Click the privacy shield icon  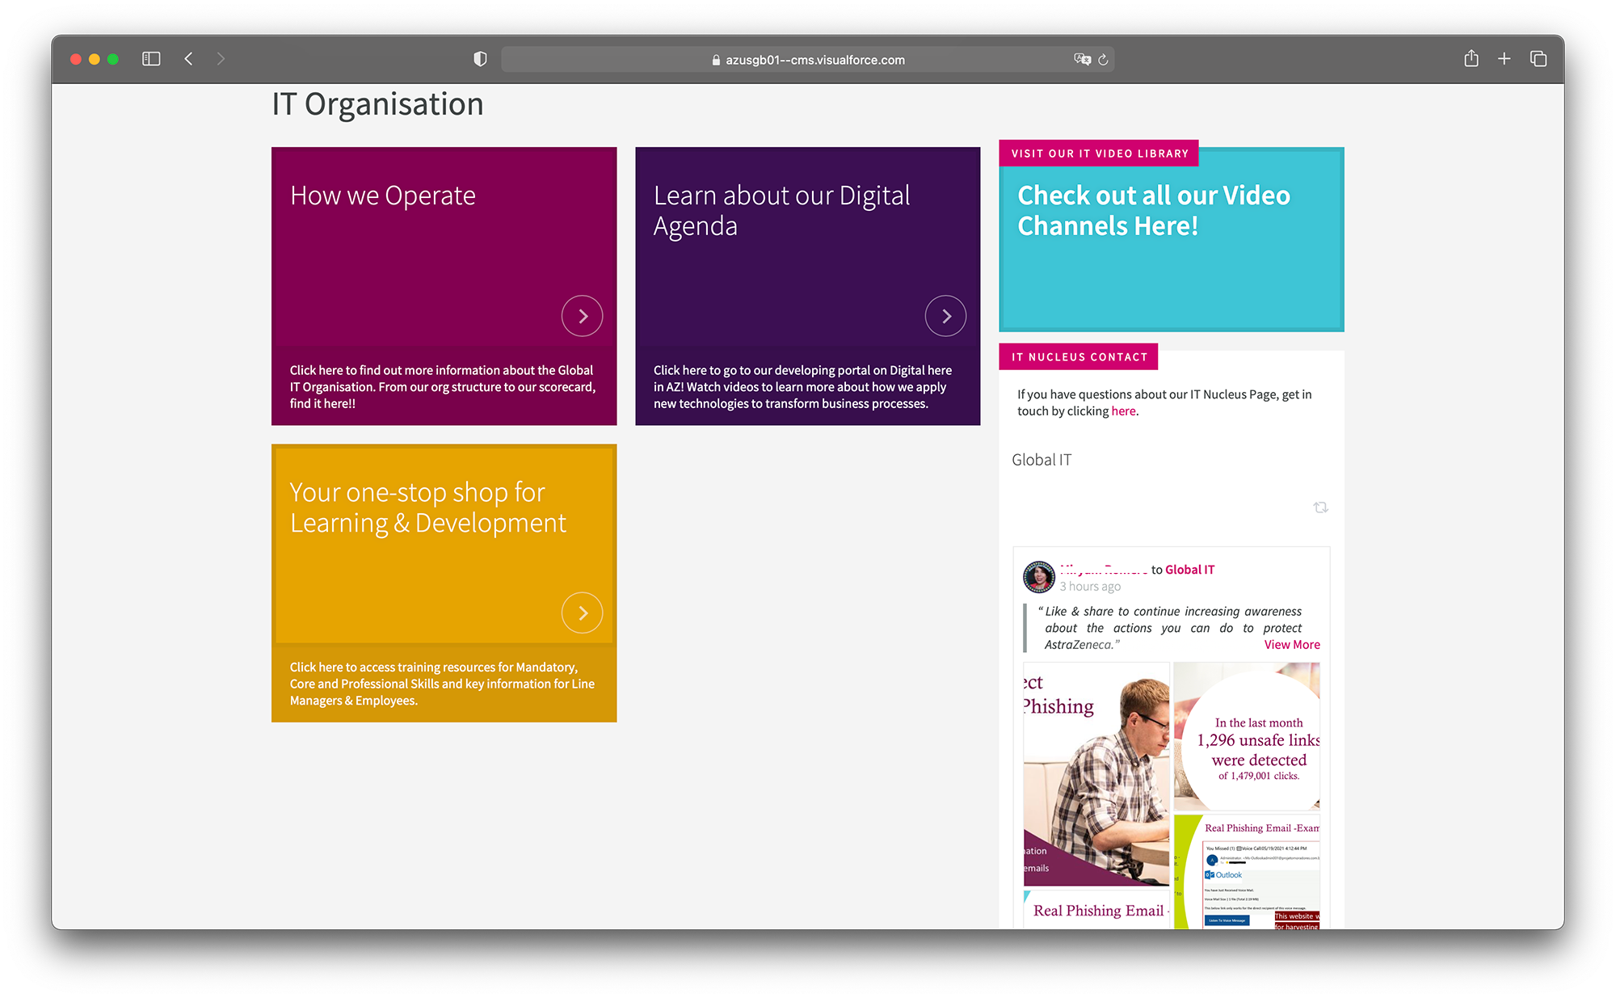[480, 59]
